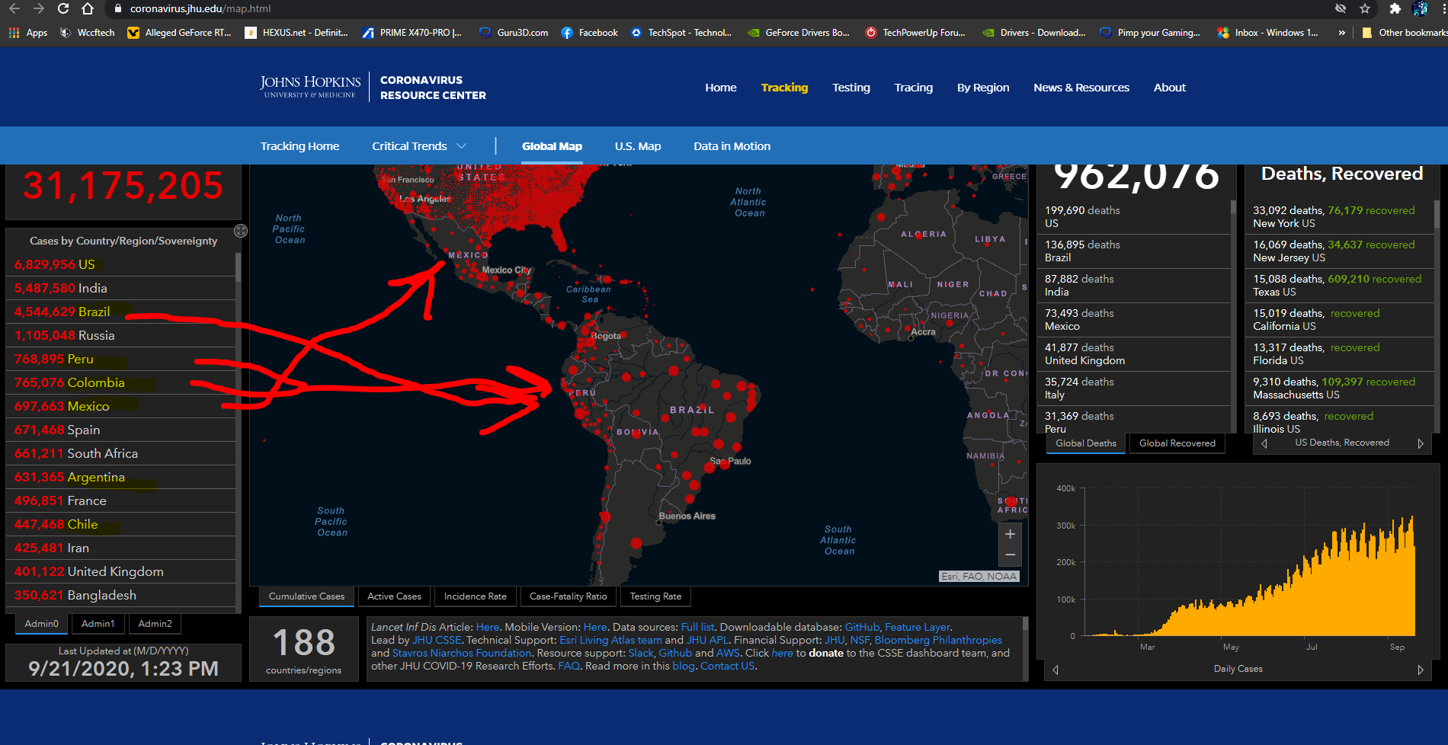This screenshot has width=1448, height=745.
Task: Select Testing Rate map tab
Action: (655, 596)
